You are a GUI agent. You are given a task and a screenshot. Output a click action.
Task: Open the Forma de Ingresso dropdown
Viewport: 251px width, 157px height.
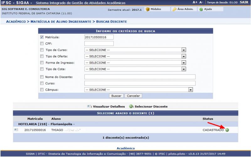pos(184,63)
